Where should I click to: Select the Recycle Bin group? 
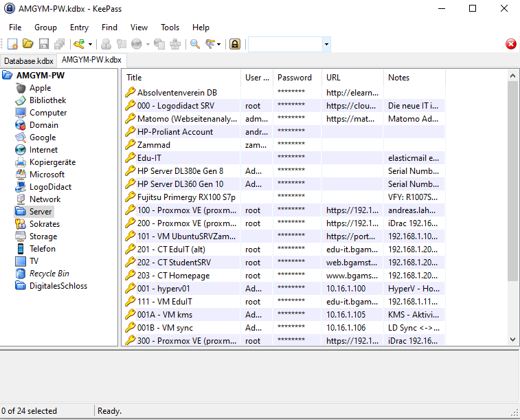point(49,274)
